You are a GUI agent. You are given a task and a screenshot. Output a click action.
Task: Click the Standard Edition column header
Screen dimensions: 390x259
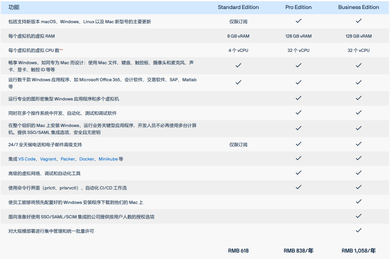click(238, 7)
